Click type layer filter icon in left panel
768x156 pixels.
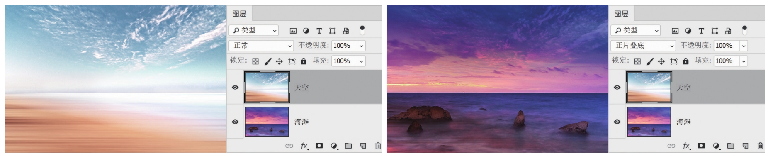pos(319,31)
